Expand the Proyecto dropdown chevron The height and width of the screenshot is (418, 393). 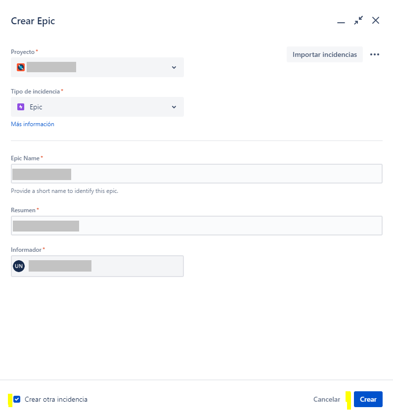174,67
